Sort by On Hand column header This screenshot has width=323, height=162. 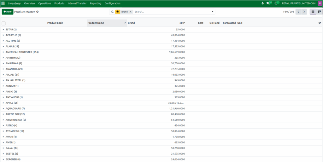click(214, 23)
